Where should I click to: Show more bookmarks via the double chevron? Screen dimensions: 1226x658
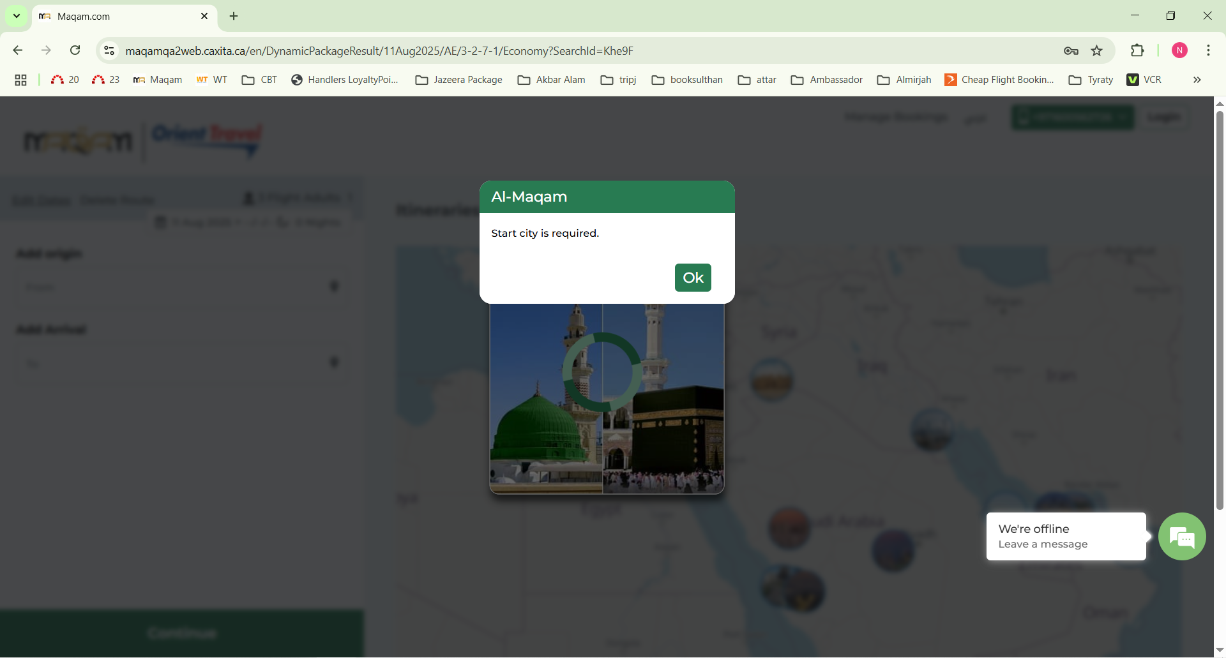click(x=1197, y=80)
